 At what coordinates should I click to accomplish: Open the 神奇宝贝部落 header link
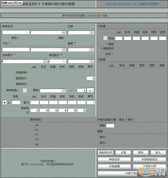click(149, 4)
